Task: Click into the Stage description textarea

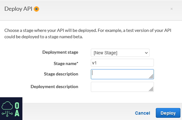Action: click(122, 74)
